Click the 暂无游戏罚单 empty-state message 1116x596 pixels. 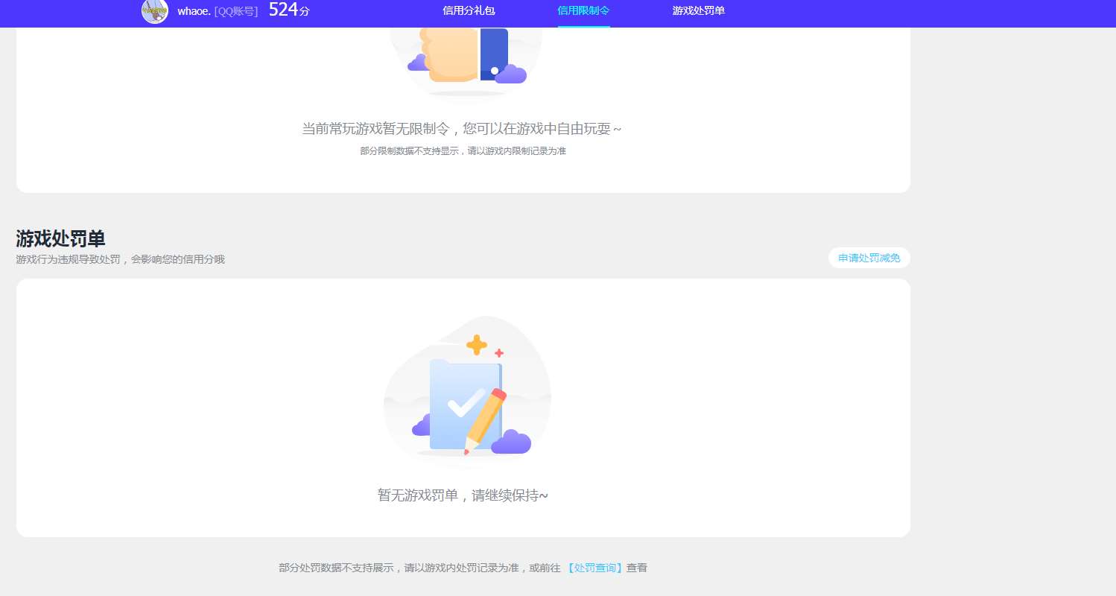(463, 495)
